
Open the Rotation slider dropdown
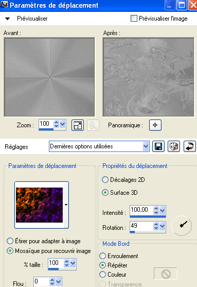tap(163, 226)
